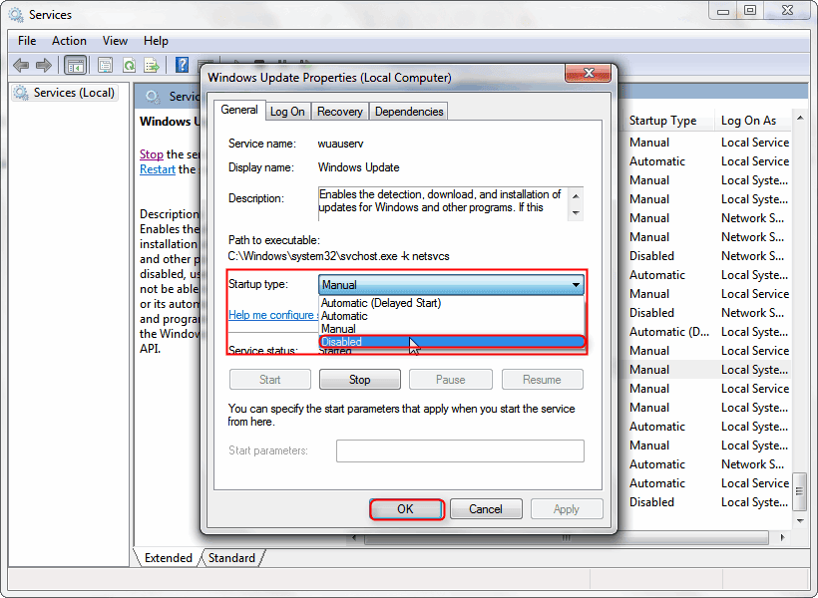
Task: Click the Back arrow in Services toolbar
Action: pyautogui.click(x=21, y=66)
